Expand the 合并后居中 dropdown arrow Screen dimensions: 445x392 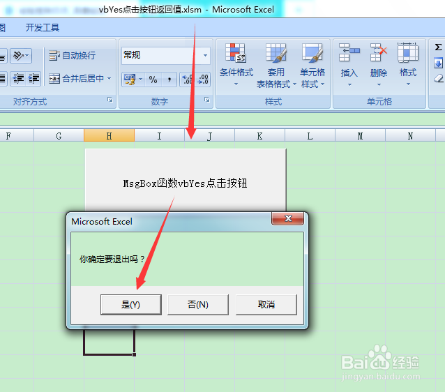pos(110,78)
